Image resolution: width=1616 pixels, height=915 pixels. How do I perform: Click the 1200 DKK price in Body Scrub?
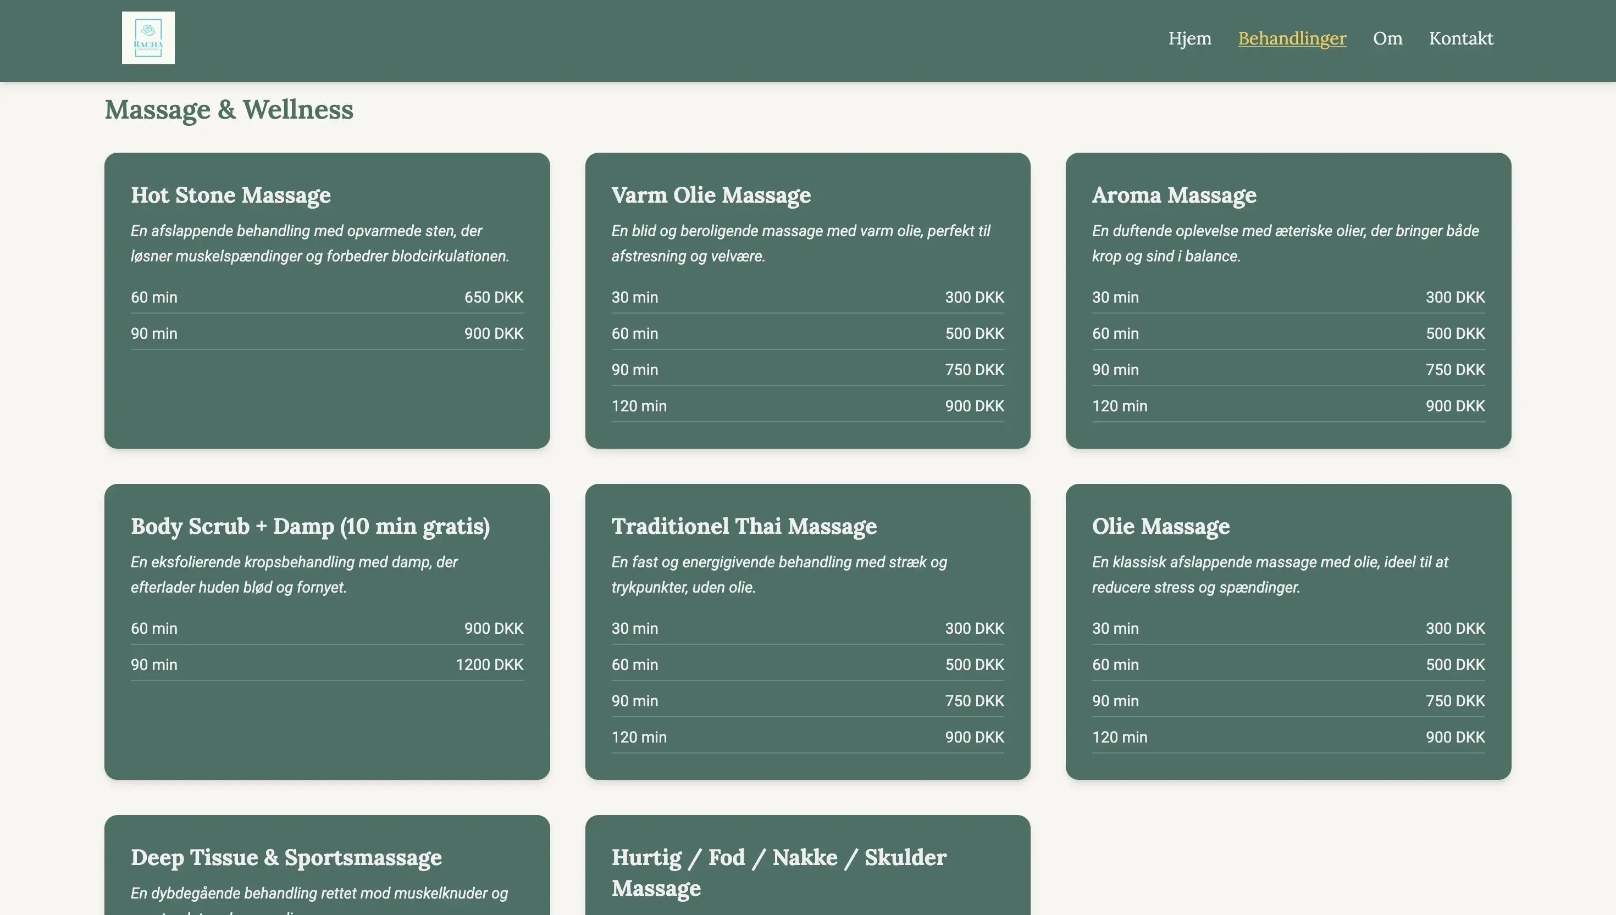pos(489,665)
